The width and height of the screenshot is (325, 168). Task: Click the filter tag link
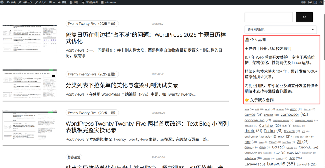248,142
